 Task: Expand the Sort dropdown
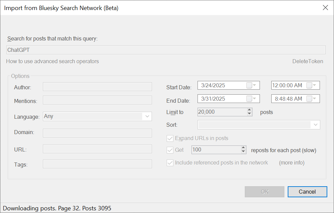coord(315,125)
